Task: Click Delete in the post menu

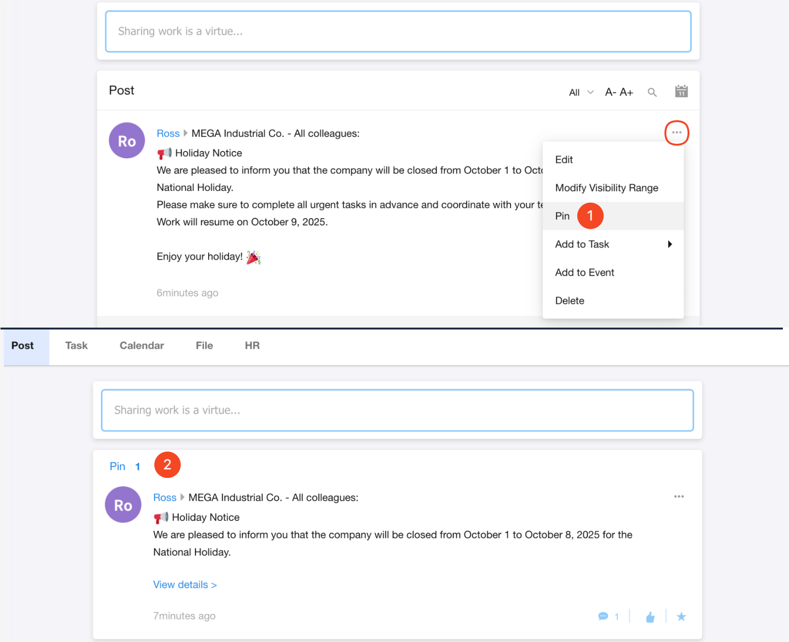Action: click(x=570, y=301)
